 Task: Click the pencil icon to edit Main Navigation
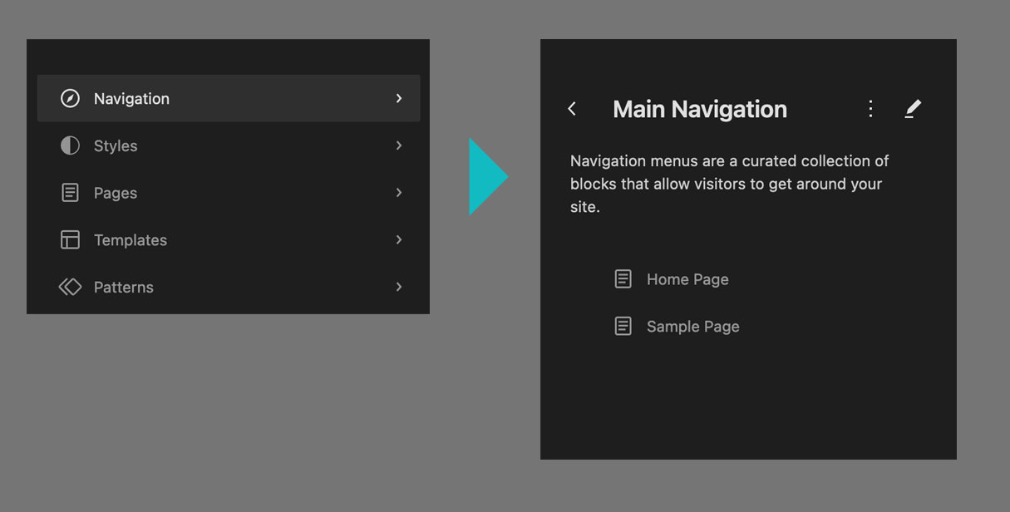point(913,108)
